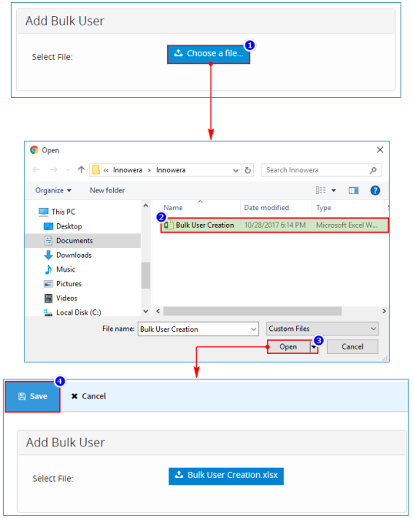Screen dimensions: 413x518
Task: Click the search magnifier icon
Action: tap(373, 170)
